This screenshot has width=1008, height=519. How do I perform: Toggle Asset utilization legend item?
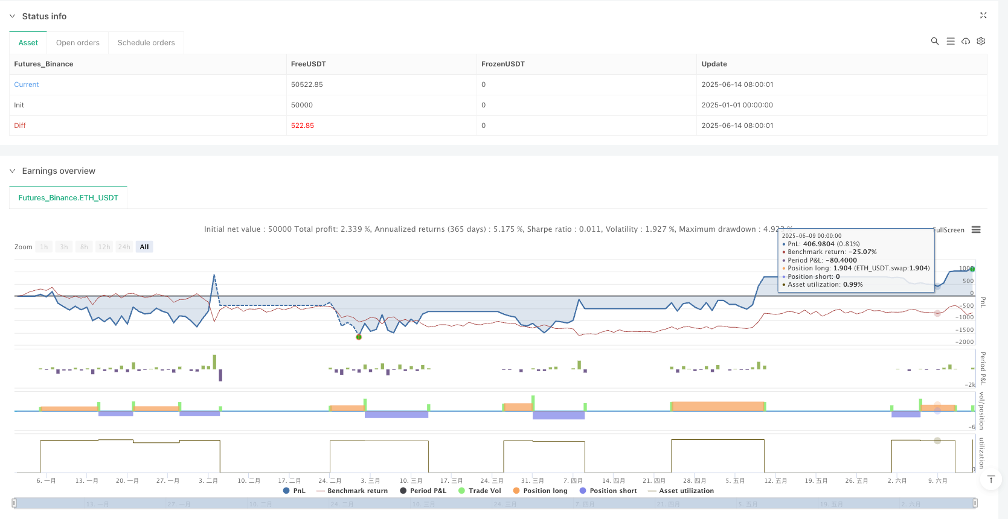(681, 491)
